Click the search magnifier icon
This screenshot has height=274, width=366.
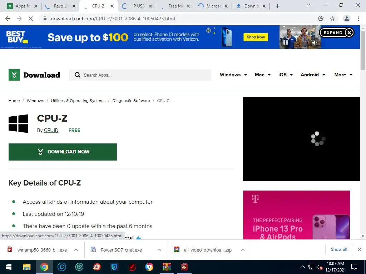(x=77, y=75)
